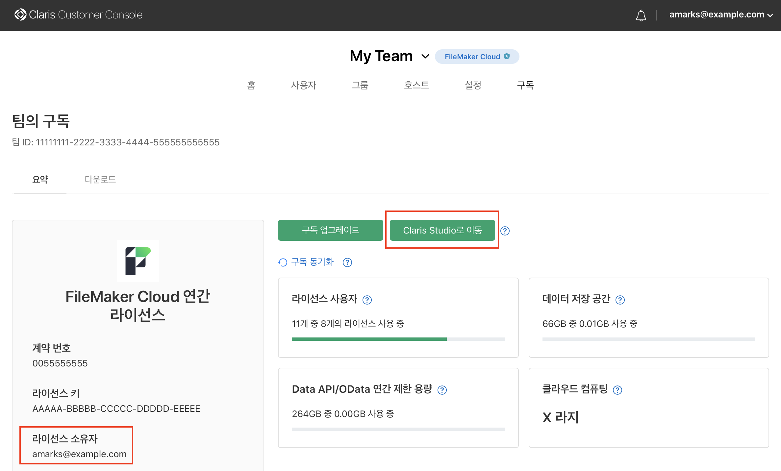Click help icon next to Claris Studio button
This screenshot has height=471, width=781.
[505, 231]
